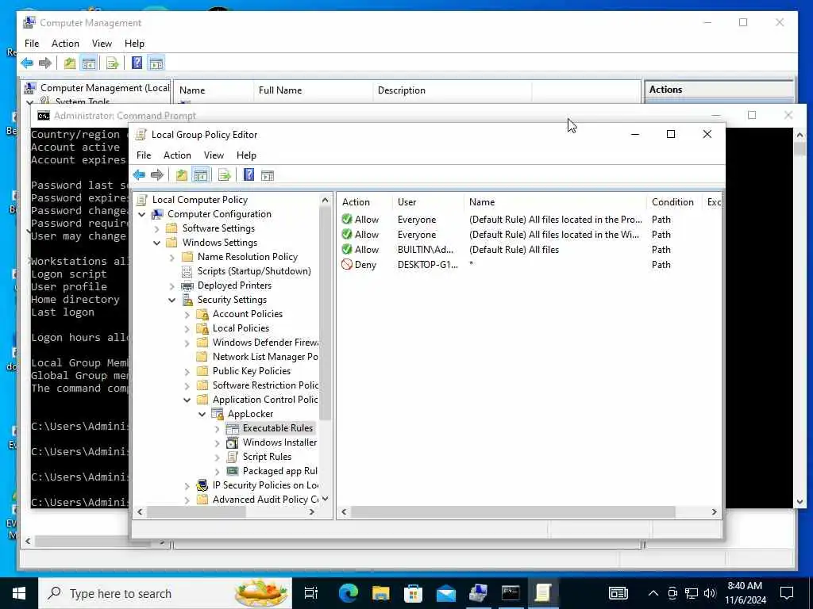The width and height of the screenshot is (813, 609).
Task: Collapse Security Settings node
Action: pyautogui.click(x=171, y=300)
